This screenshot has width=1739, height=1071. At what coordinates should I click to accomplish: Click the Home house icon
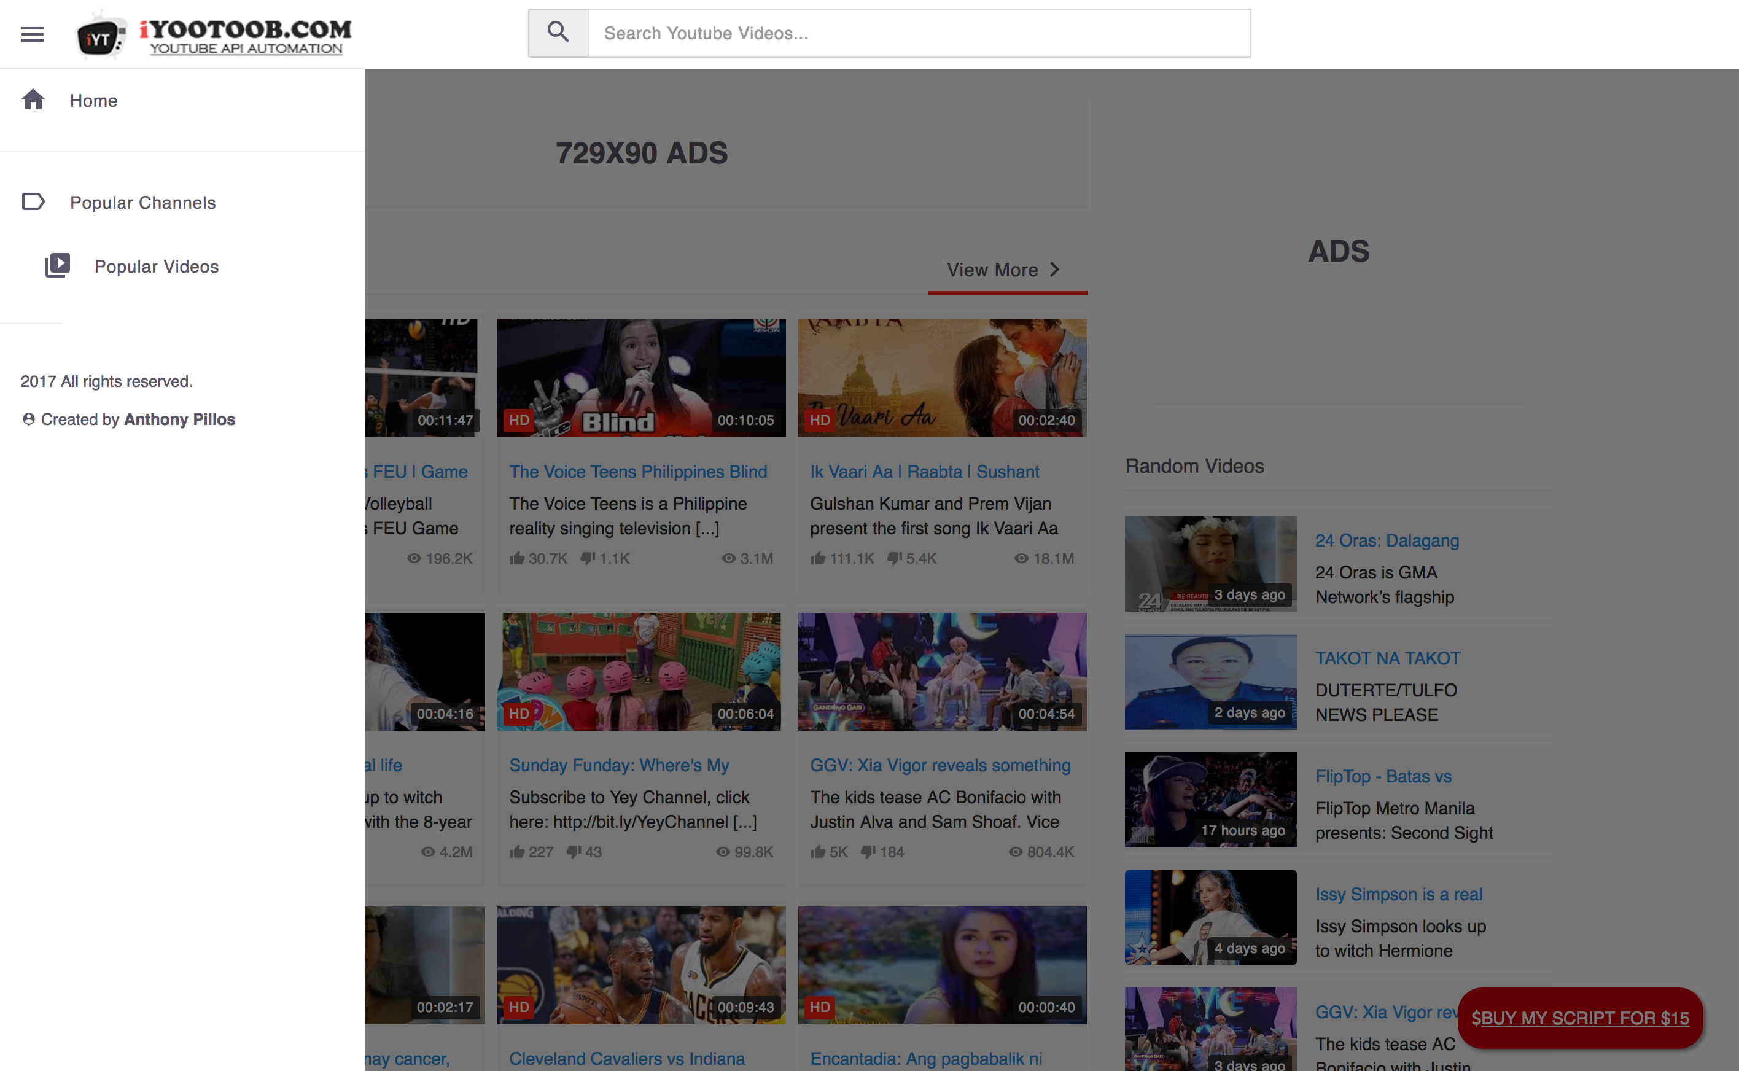coord(33,100)
